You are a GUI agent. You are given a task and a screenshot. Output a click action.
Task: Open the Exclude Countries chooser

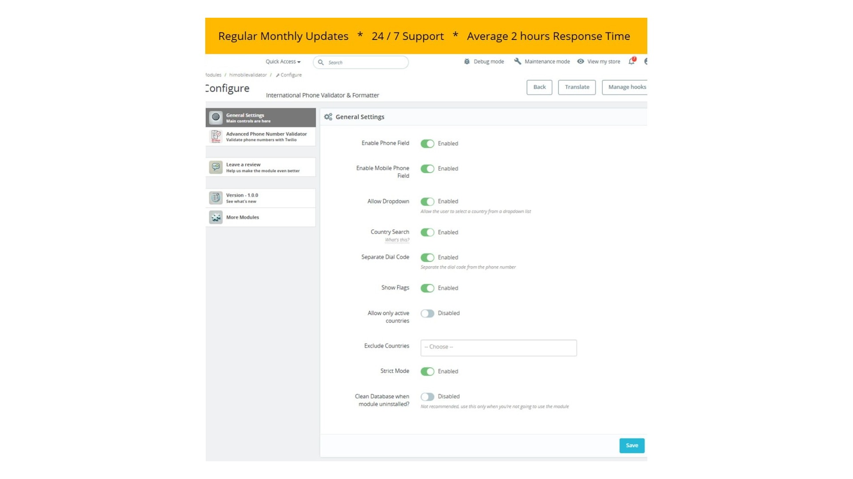point(498,348)
